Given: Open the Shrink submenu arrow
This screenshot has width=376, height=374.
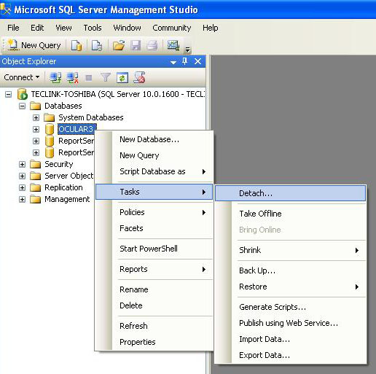Looking at the screenshot, I should click(x=357, y=250).
